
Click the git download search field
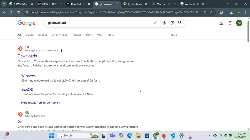tap(99, 23)
